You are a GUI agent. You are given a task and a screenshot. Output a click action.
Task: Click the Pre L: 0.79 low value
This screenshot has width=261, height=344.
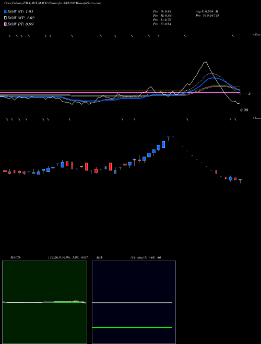[162, 20]
